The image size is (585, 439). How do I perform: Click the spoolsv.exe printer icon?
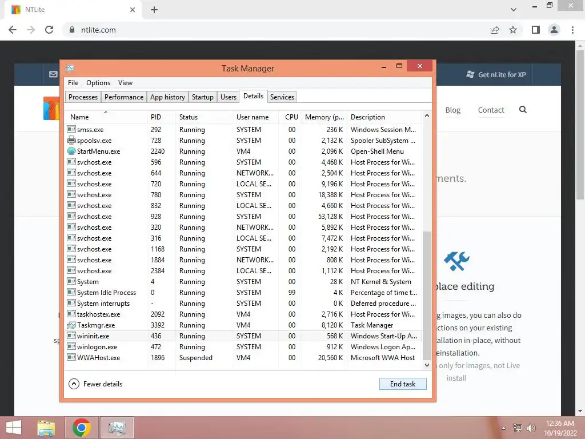point(71,141)
